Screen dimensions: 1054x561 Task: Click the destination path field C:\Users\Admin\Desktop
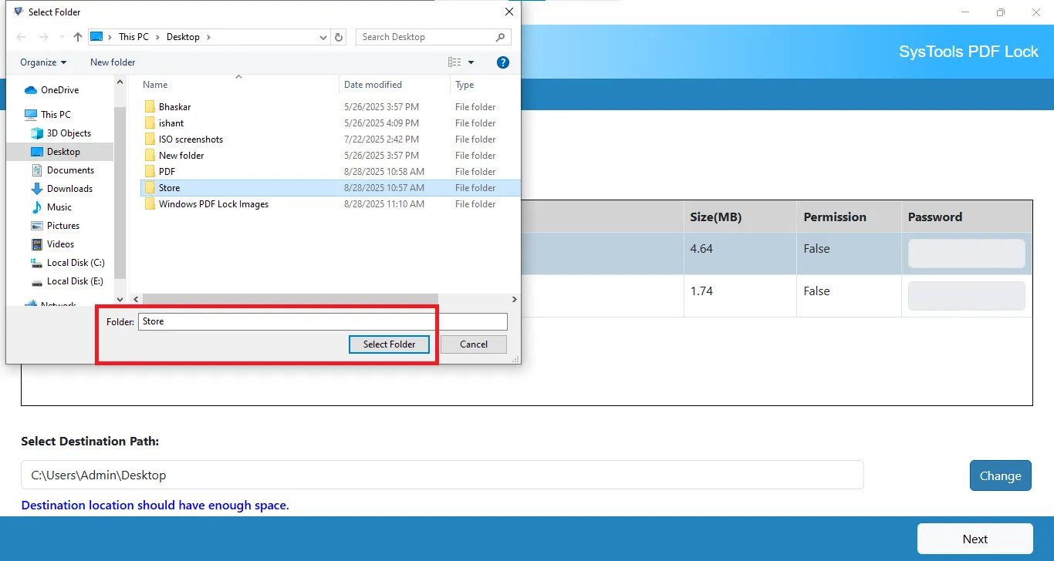click(x=442, y=475)
